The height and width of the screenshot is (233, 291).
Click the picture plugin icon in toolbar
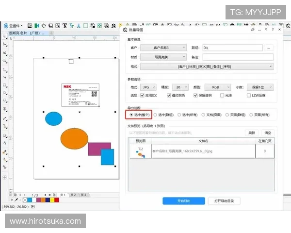(x=30, y=26)
